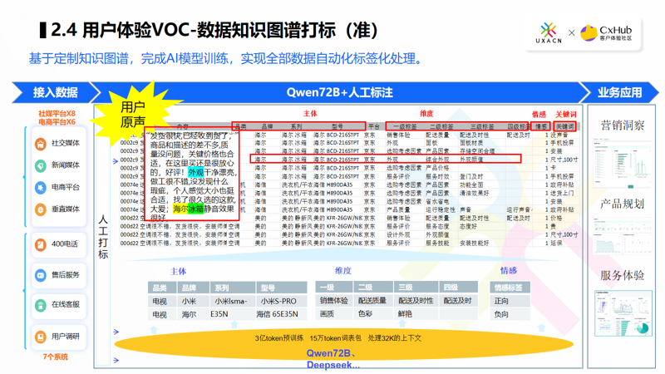The height and width of the screenshot is (374, 665).
Task: Click the 垂直媒体 orange icon
Action: coord(40,209)
